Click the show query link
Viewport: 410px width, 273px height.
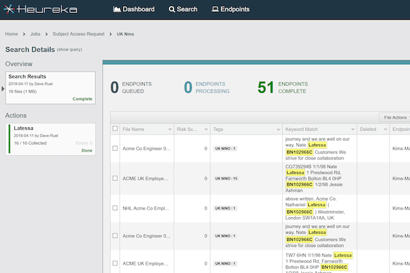click(70, 50)
